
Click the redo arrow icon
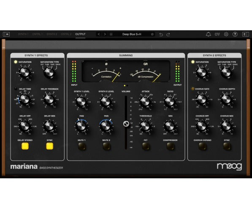pos(168,34)
